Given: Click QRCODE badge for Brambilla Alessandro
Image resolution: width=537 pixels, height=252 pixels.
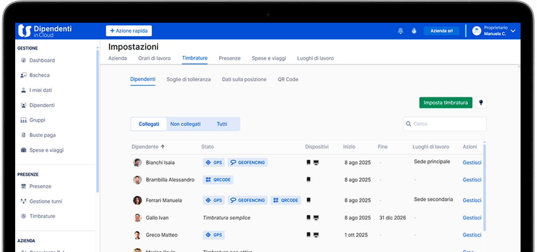Looking at the screenshot, I should [x=218, y=180].
